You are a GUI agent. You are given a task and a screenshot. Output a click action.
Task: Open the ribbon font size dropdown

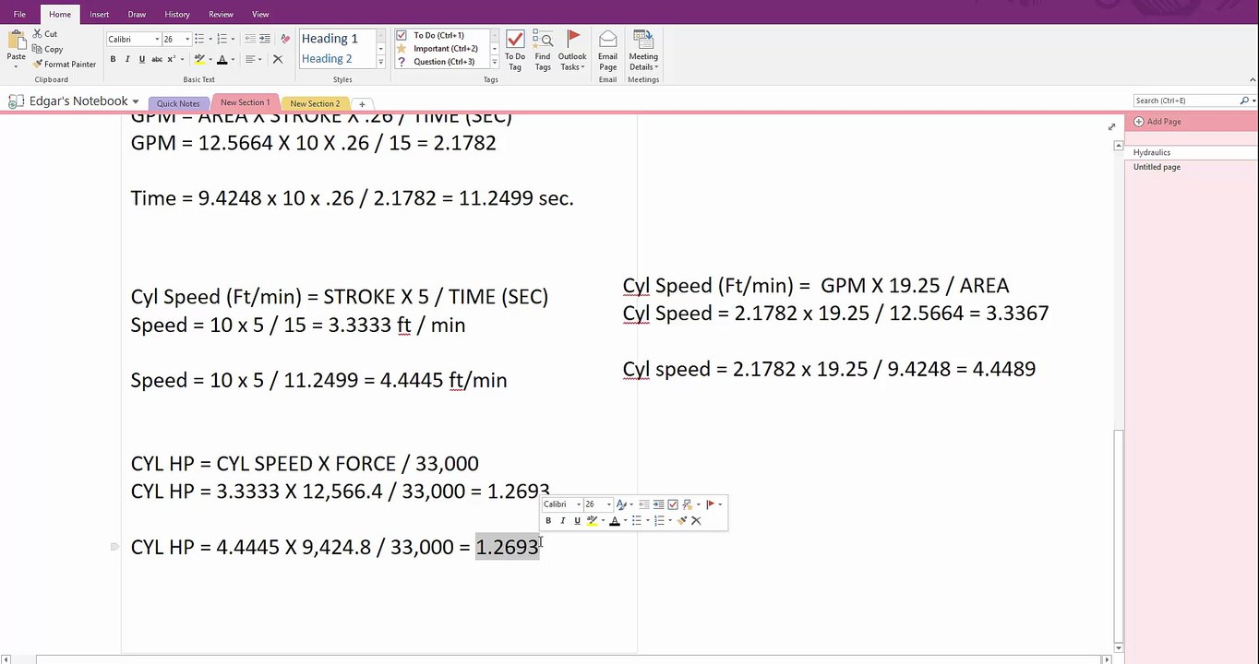[x=187, y=40]
